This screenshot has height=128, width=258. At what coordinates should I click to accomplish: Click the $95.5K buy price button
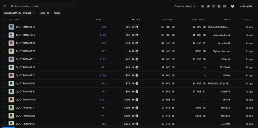(132, 92)
